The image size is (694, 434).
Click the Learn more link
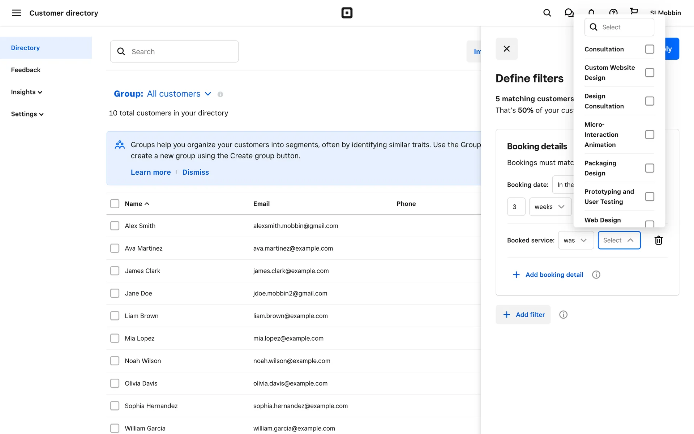click(151, 173)
